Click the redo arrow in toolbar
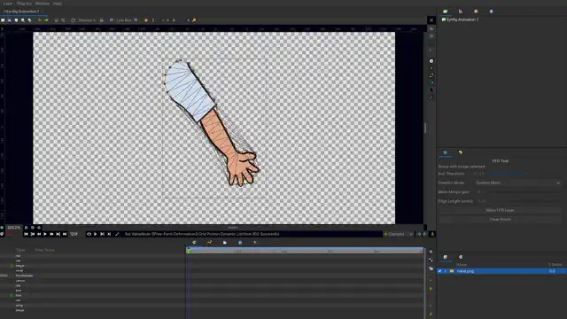This screenshot has width=567, height=319. point(46,20)
